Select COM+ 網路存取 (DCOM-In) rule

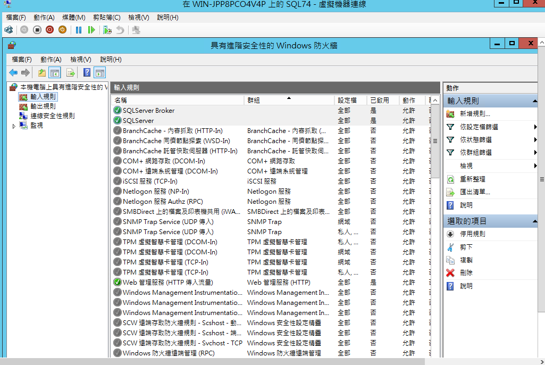(x=271, y=161)
